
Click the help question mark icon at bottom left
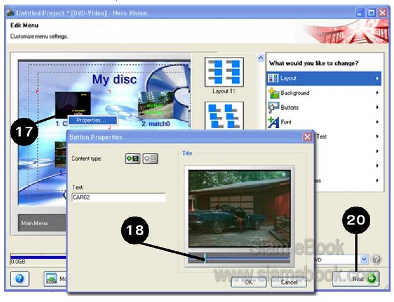pos(20,279)
